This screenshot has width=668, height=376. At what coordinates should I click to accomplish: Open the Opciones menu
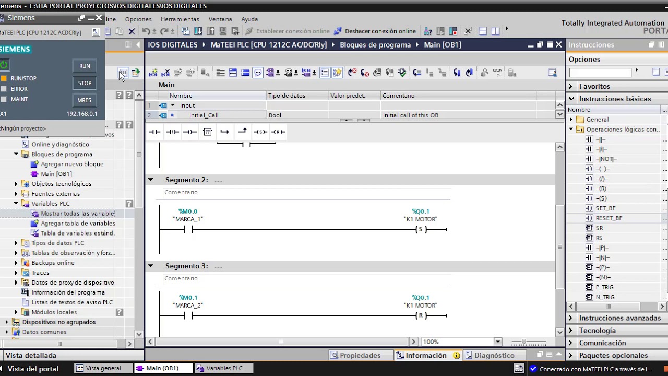138,19
